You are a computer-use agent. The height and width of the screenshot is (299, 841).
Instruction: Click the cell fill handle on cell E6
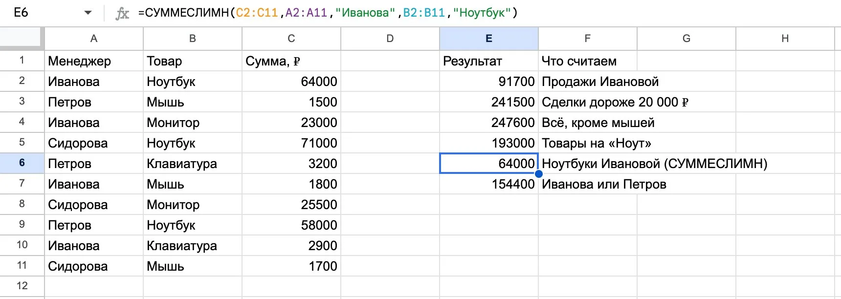[x=538, y=173]
